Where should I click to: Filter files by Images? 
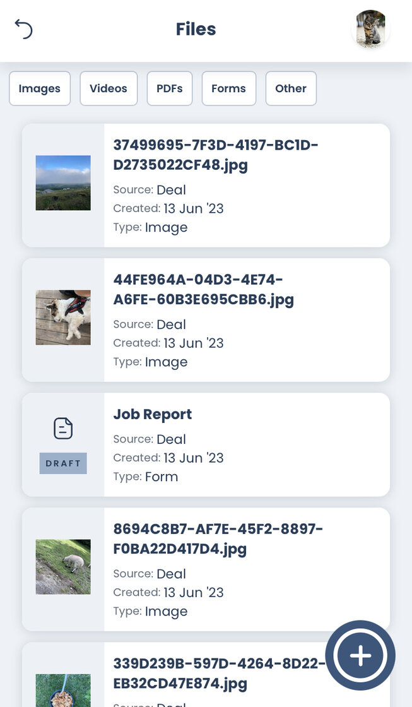[39, 88]
